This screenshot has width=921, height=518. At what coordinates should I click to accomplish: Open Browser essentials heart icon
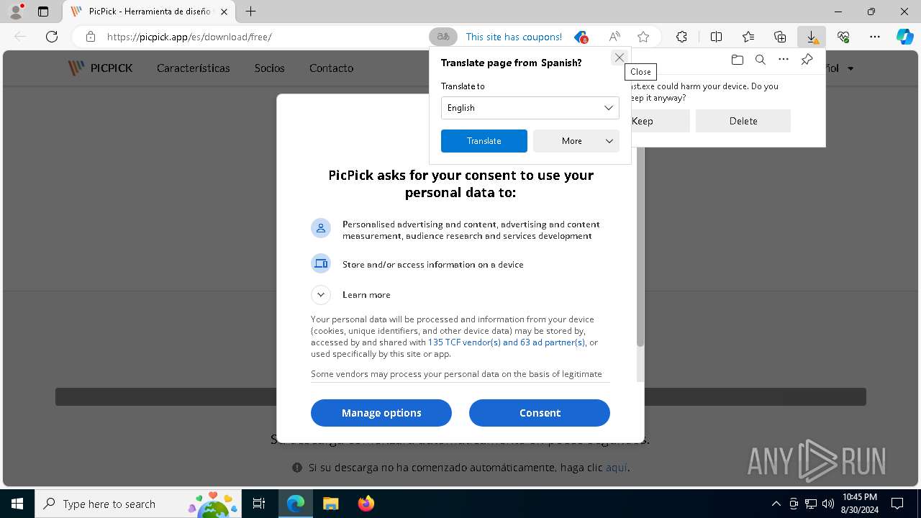(x=843, y=37)
